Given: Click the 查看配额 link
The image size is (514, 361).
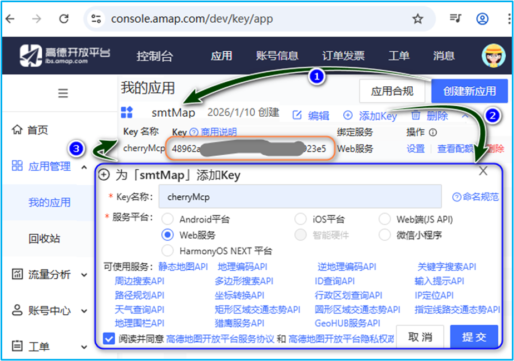Looking at the screenshot, I should click(456, 149).
